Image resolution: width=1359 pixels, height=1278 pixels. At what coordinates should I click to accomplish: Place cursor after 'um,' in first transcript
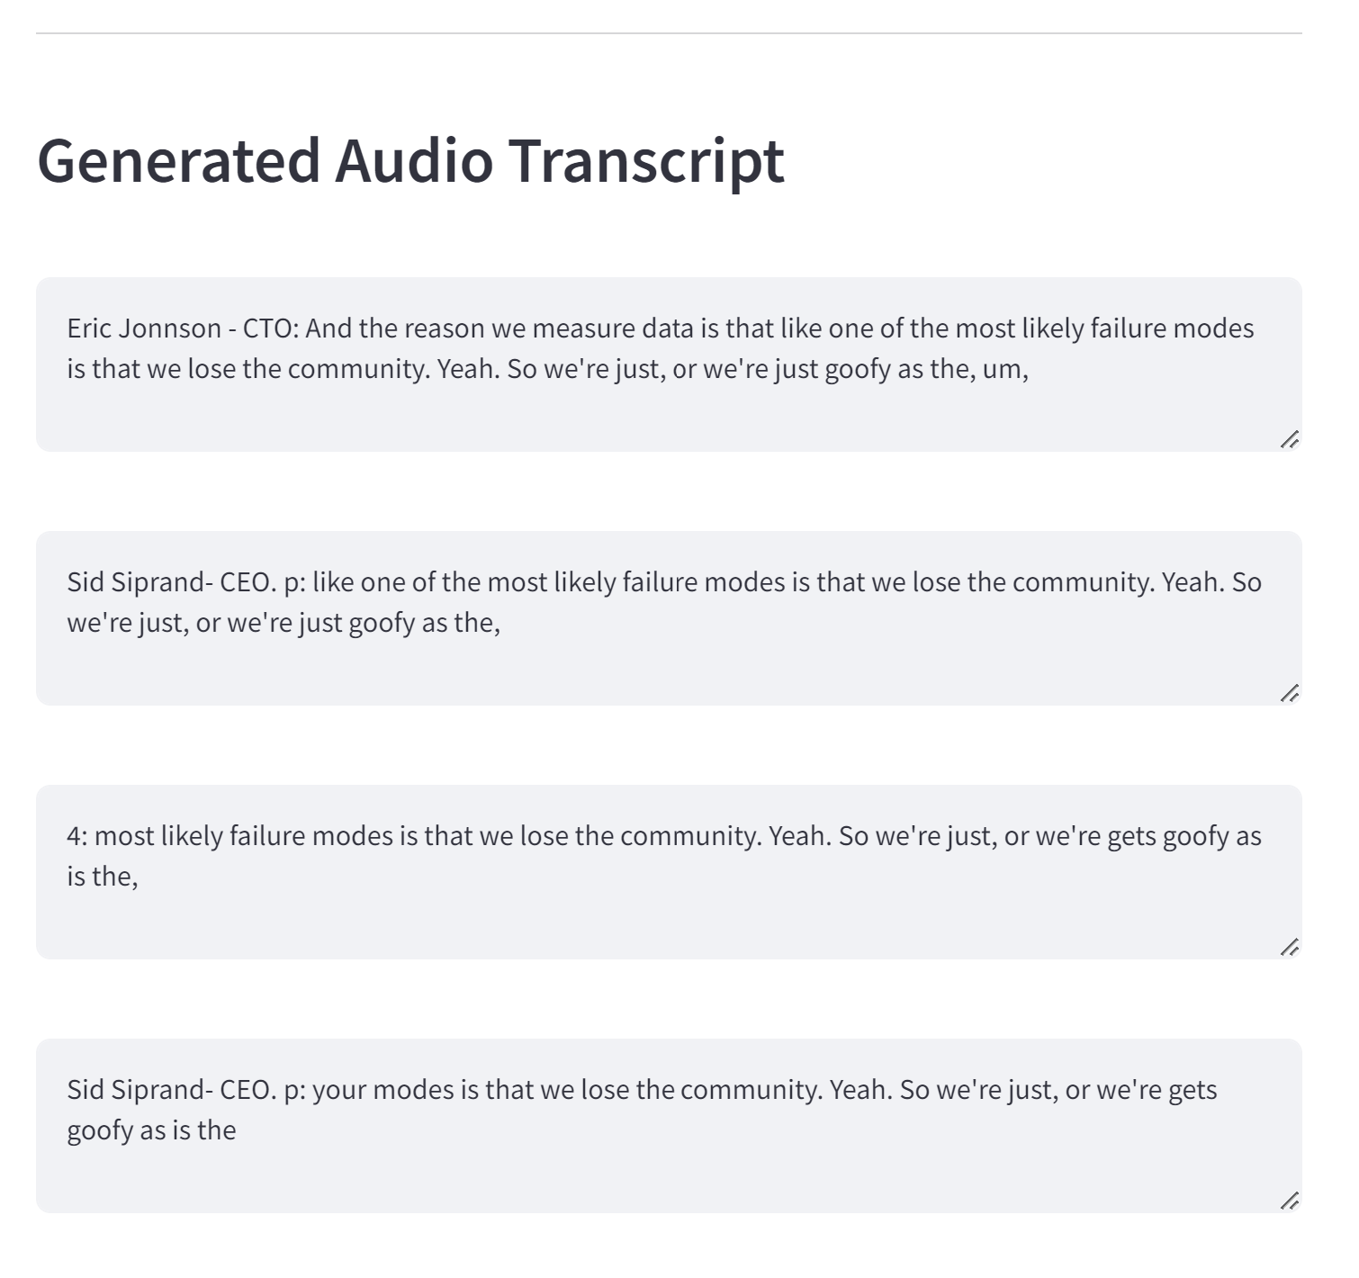[1030, 369]
